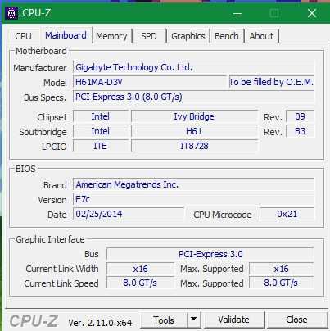Select the Mainboard tab
Image resolution: width=330 pixels, height=331 pixels.
point(66,35)
